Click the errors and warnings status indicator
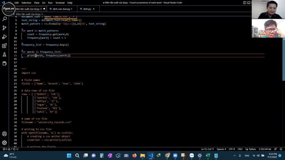 [x=11, y=149]
